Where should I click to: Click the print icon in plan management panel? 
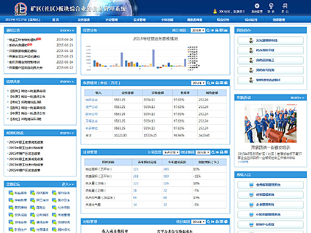222,152
